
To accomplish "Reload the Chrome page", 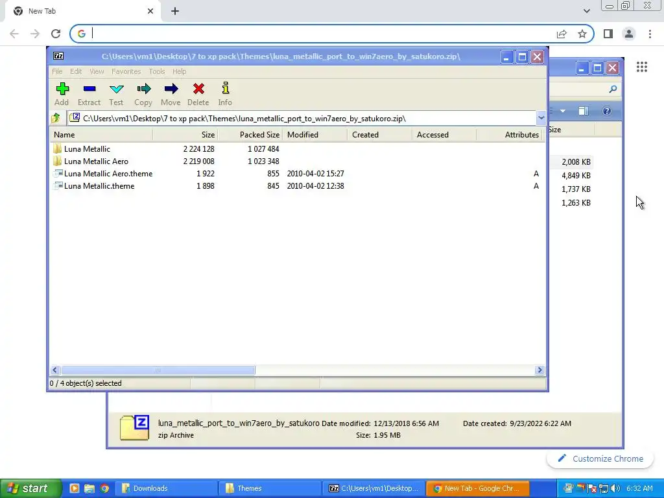I will (56, 34).
